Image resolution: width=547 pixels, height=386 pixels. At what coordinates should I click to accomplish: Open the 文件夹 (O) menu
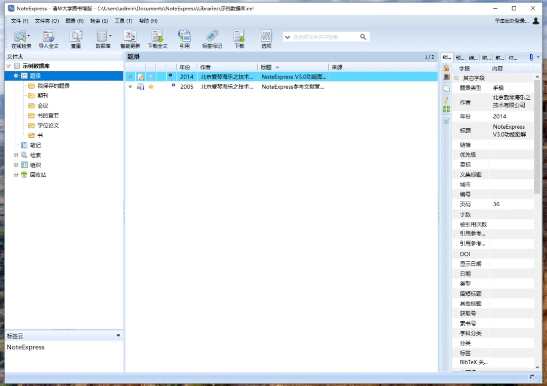(x=47, y=21)
